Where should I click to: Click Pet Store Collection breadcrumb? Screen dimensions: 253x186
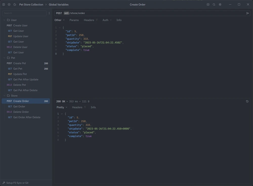pos(31,5)
